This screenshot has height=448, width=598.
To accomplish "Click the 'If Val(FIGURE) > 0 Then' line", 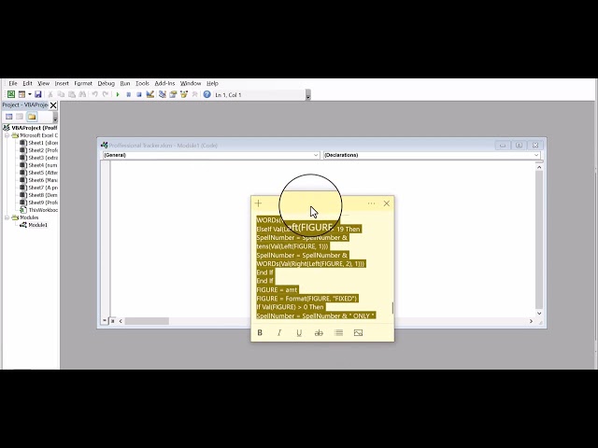I will coord(290,307).
